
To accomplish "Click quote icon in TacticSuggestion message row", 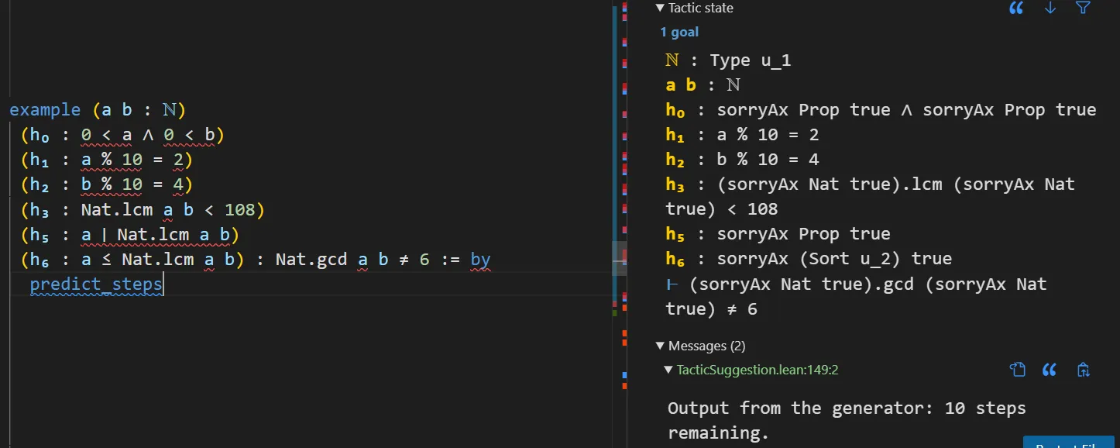I will (1050, 370).
